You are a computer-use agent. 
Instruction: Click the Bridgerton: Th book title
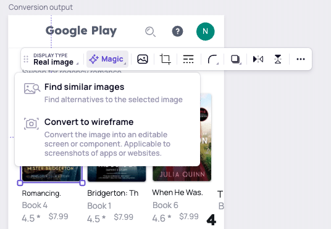click(113, 193)
